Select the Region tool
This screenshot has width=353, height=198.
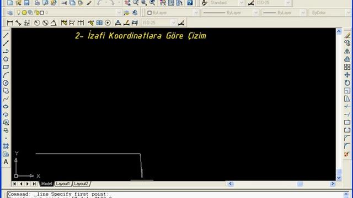pyautogui.click(x=6, y=154)
